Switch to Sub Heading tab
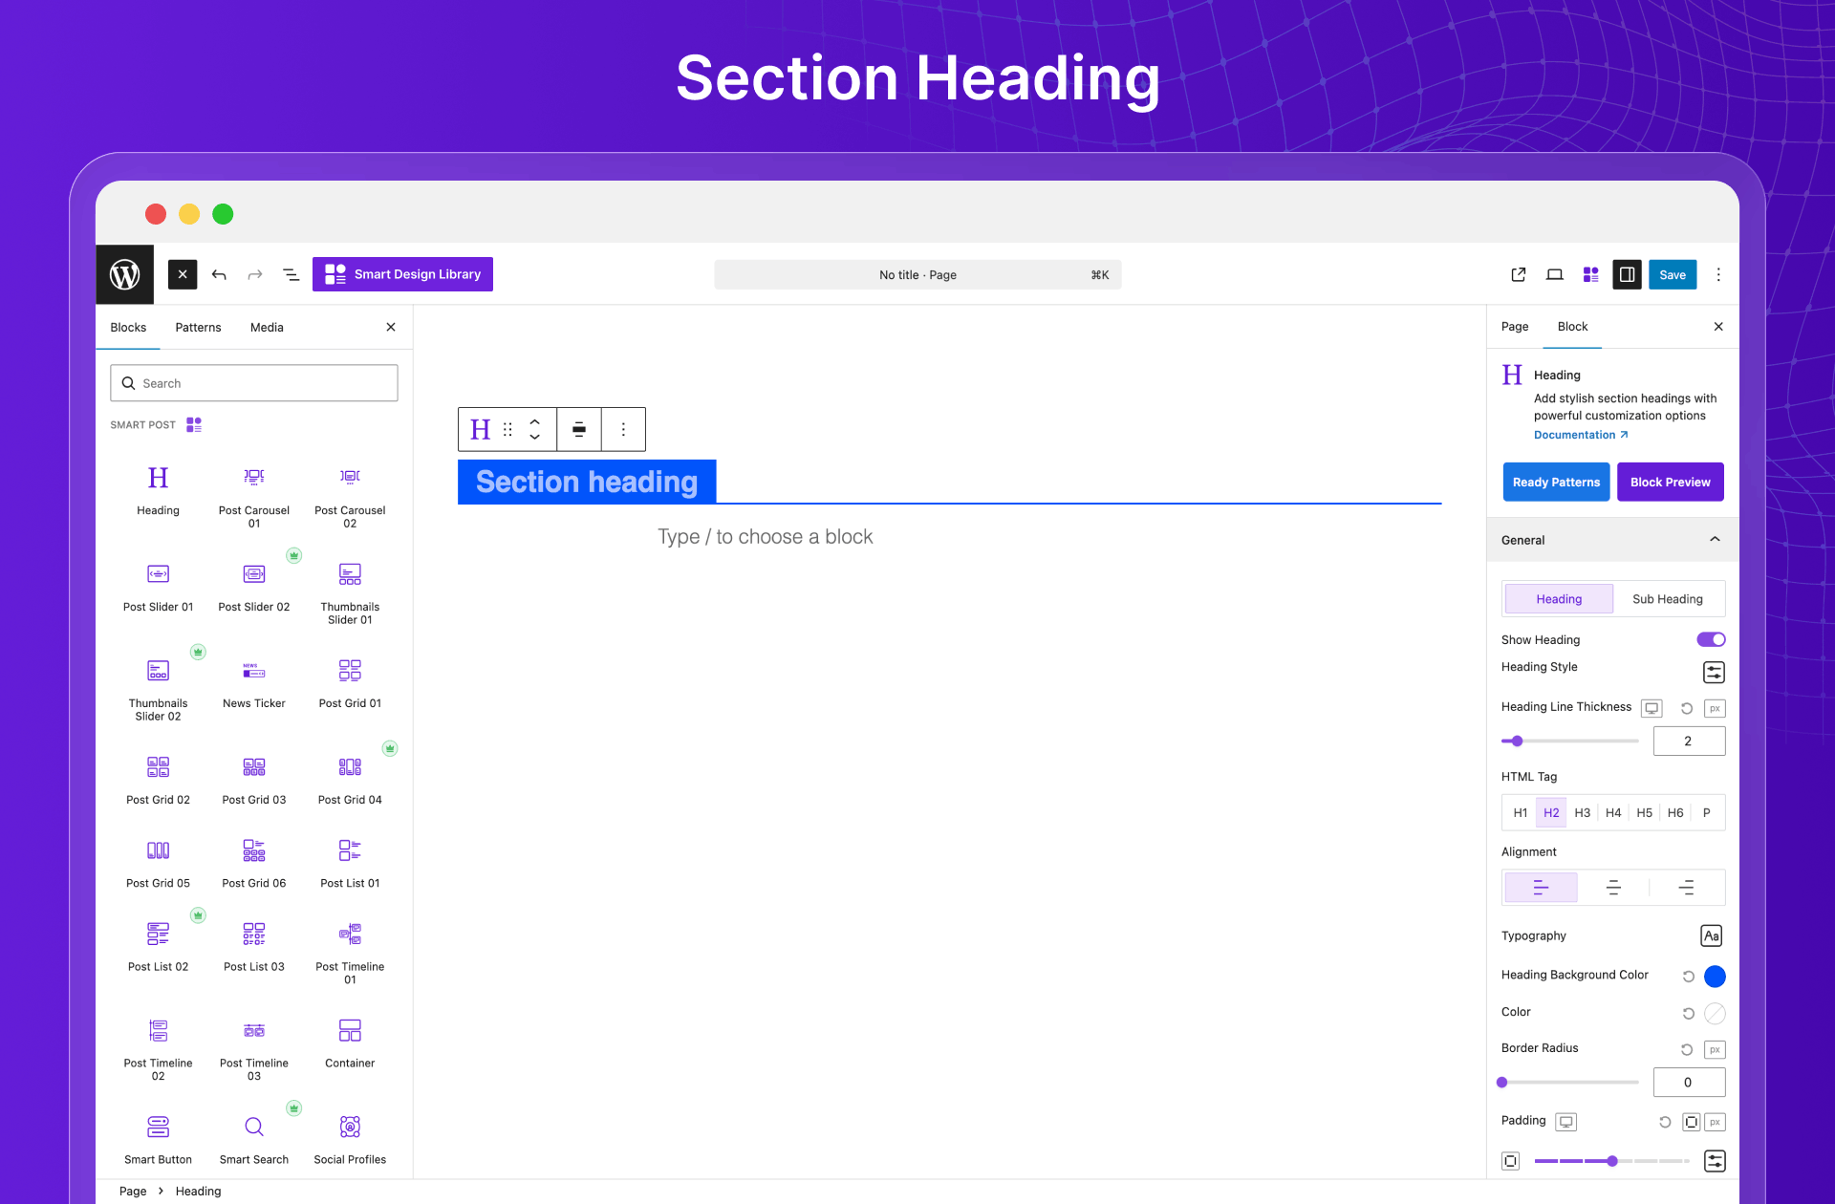Image resolution: width=1835 pixels, height=1204 pixels. pyautogui.click(x=1667, y=599)
